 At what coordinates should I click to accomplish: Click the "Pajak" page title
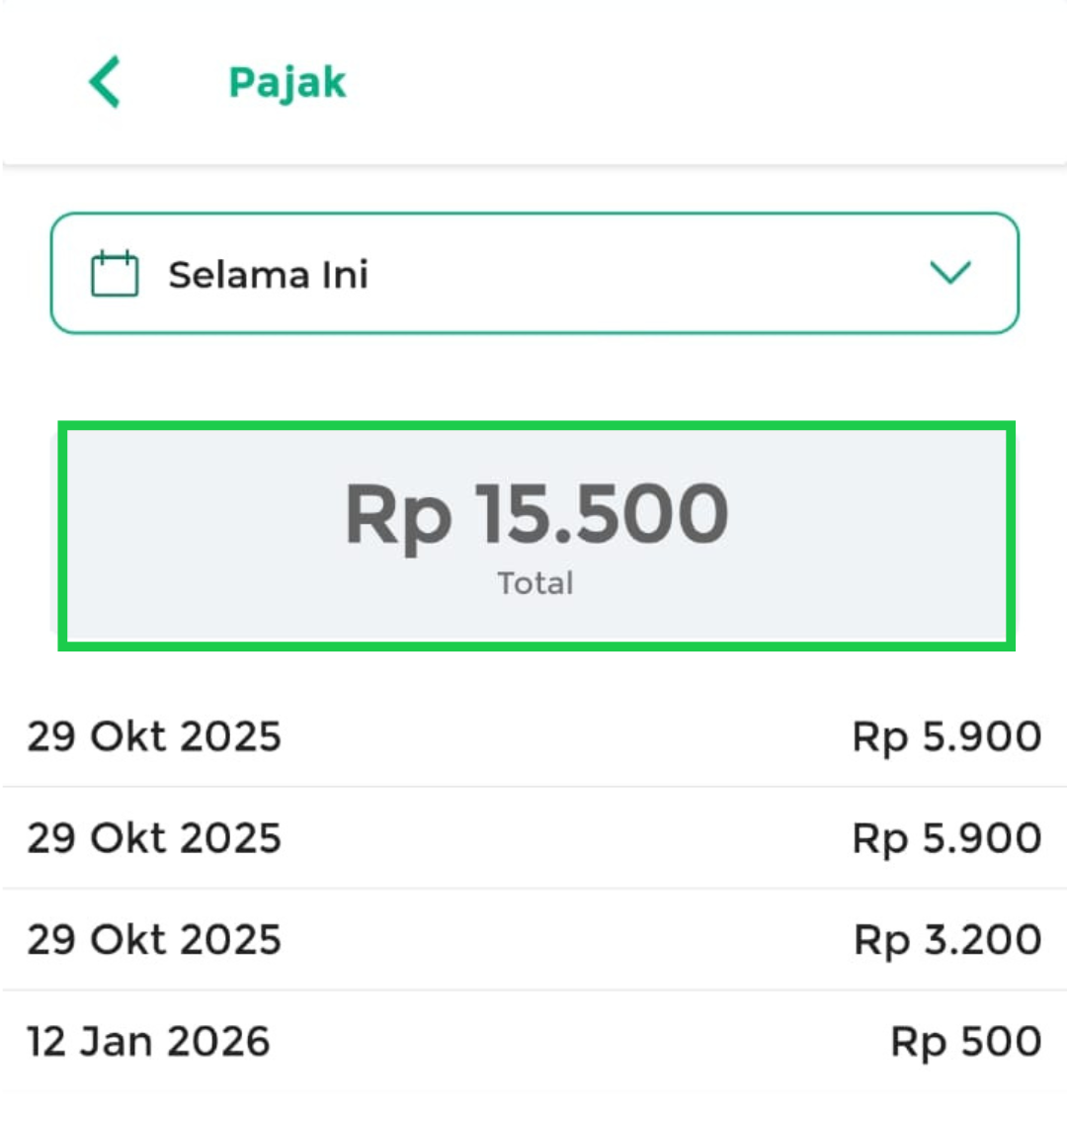tap(287, 83)
